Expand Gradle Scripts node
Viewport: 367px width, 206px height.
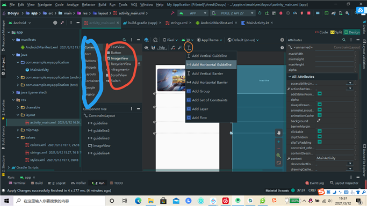(x=9, y=167)
